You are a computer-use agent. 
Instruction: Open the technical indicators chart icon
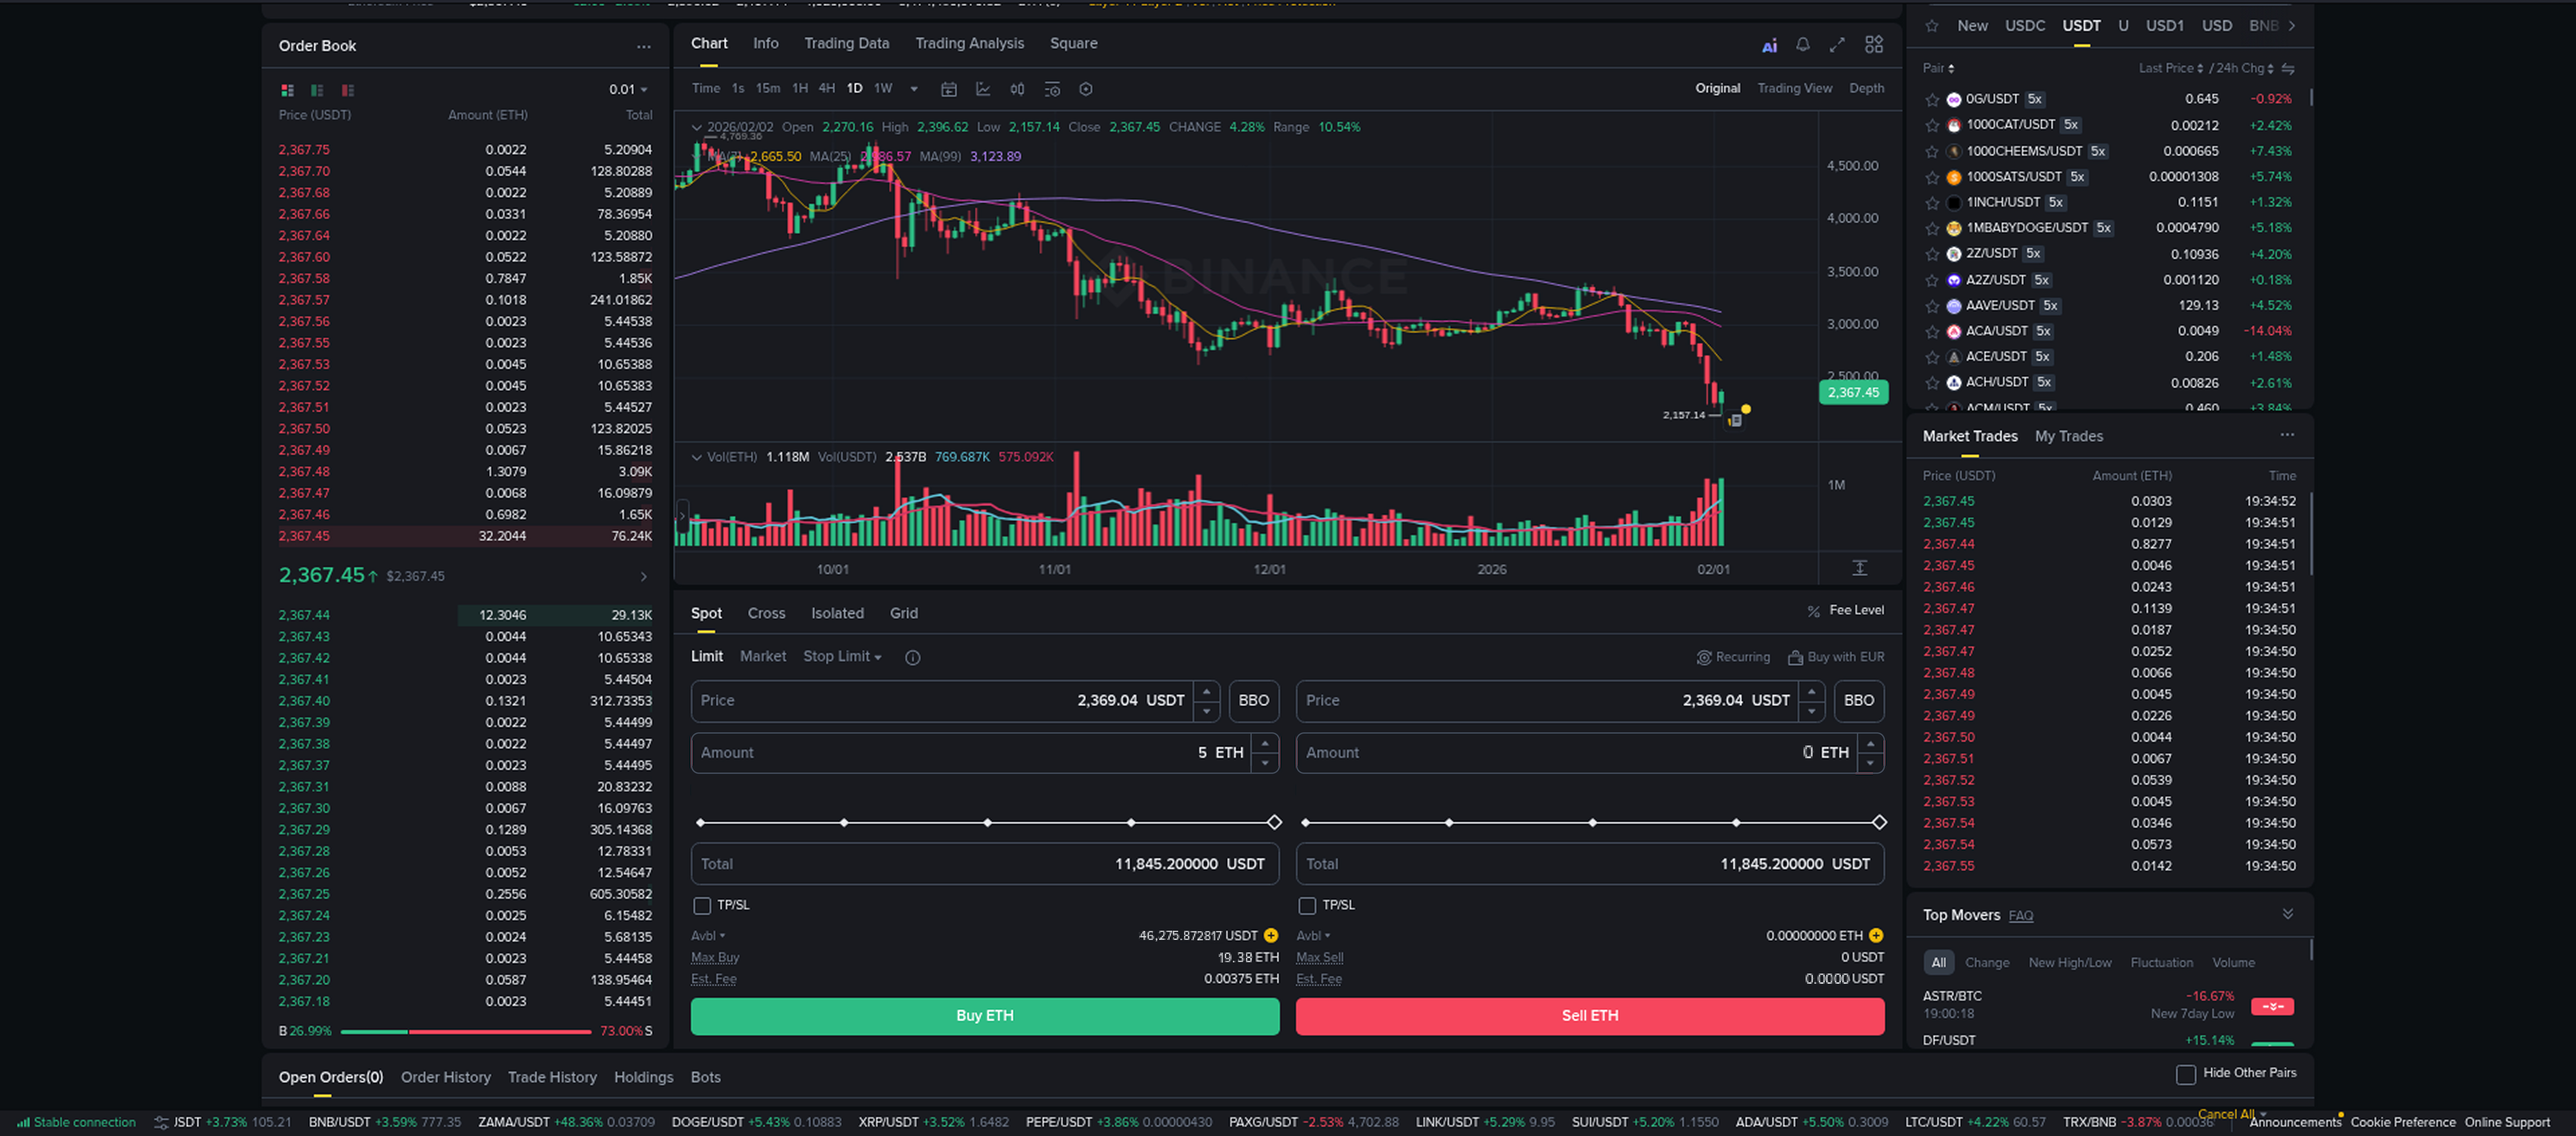click(983, 89)
